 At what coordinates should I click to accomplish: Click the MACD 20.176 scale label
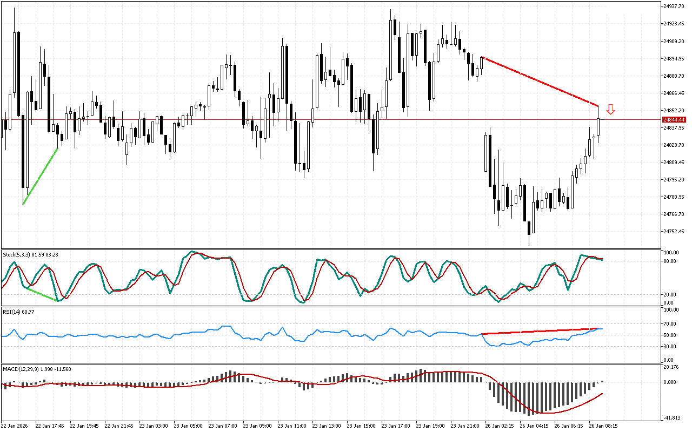pyautogui.click(x=671, y=368)
